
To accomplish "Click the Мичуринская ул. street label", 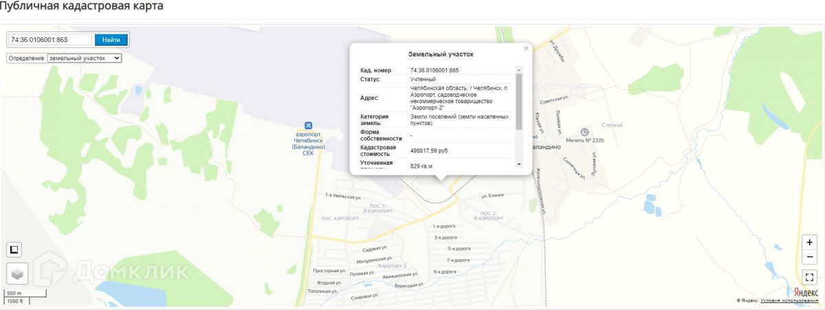I will [x=373, y=261].
